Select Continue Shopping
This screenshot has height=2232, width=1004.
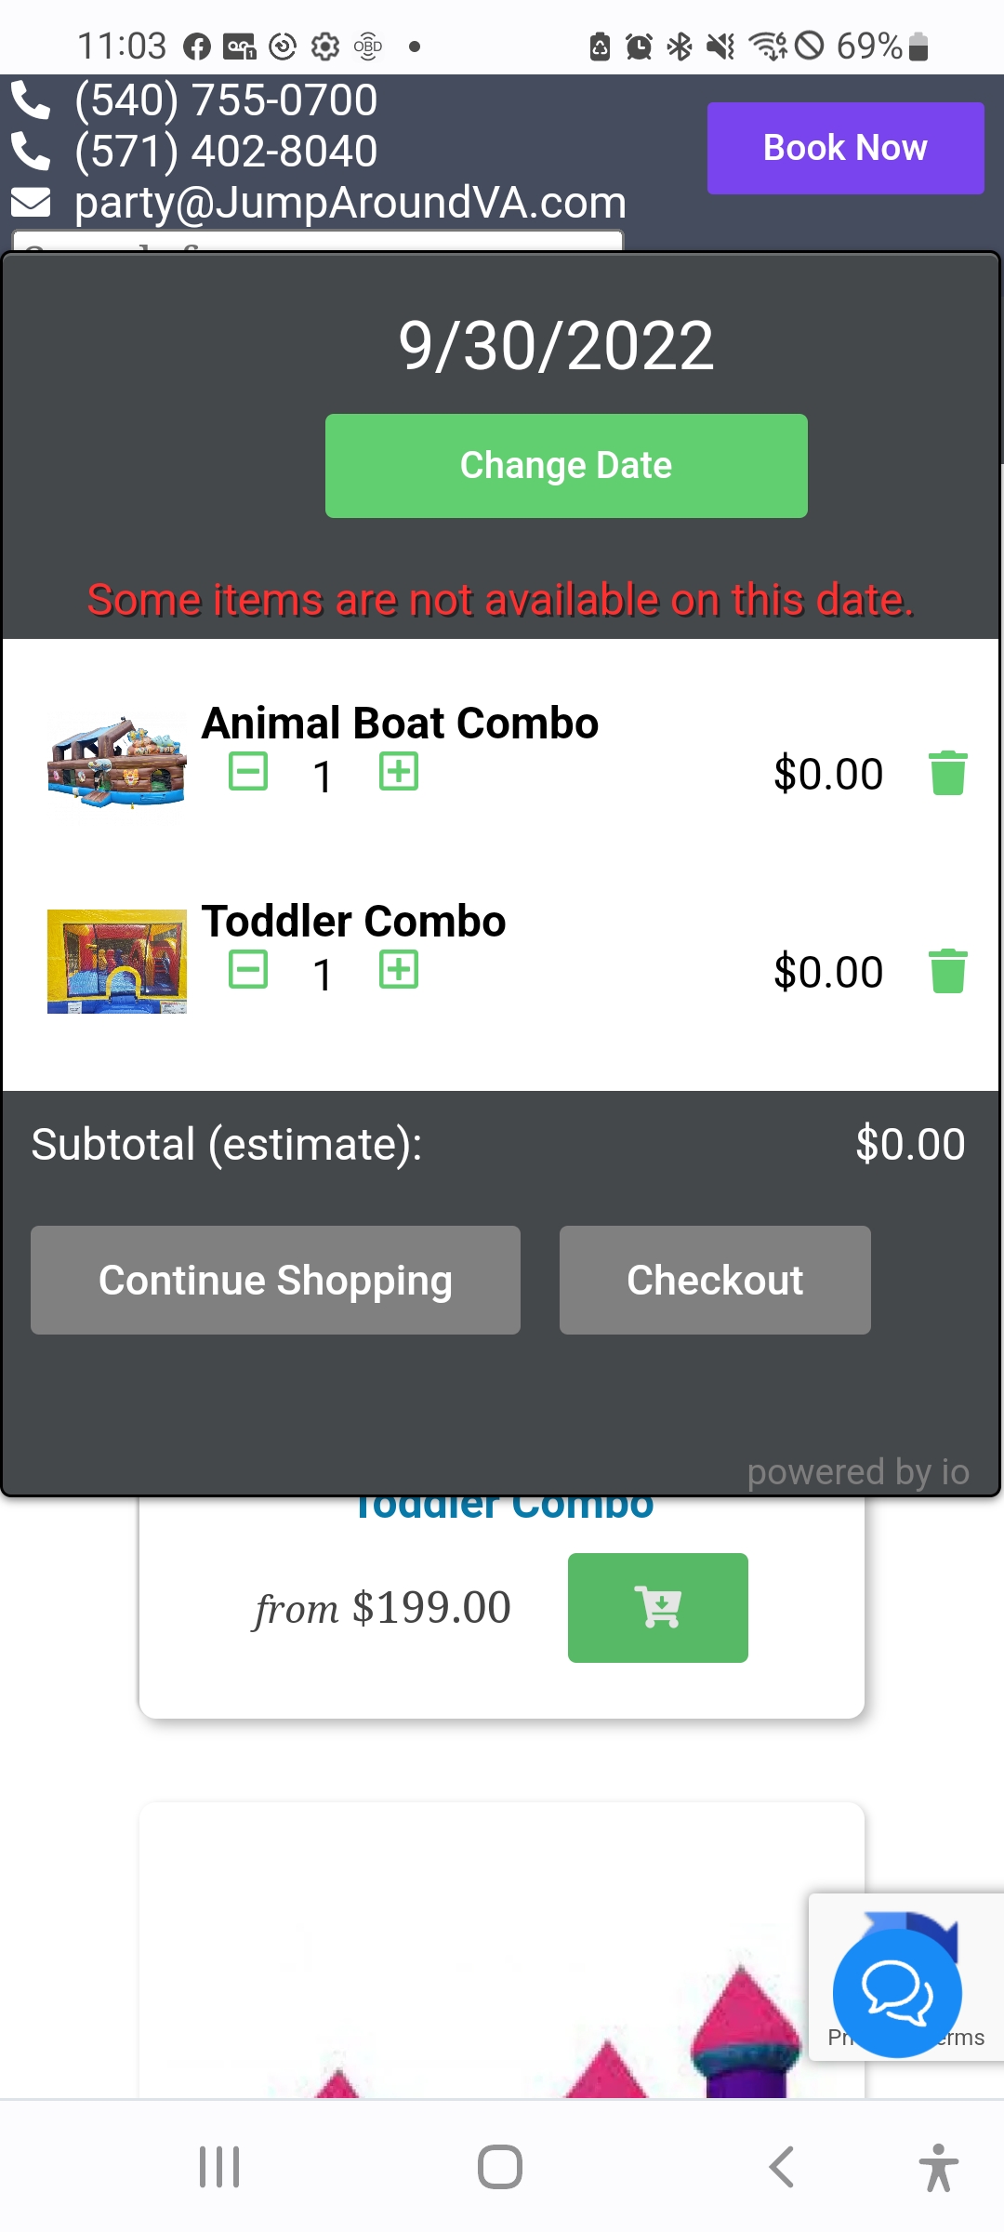(275, 1280)
